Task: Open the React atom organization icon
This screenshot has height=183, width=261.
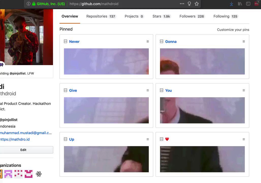Action: click(x=39, y=174)
